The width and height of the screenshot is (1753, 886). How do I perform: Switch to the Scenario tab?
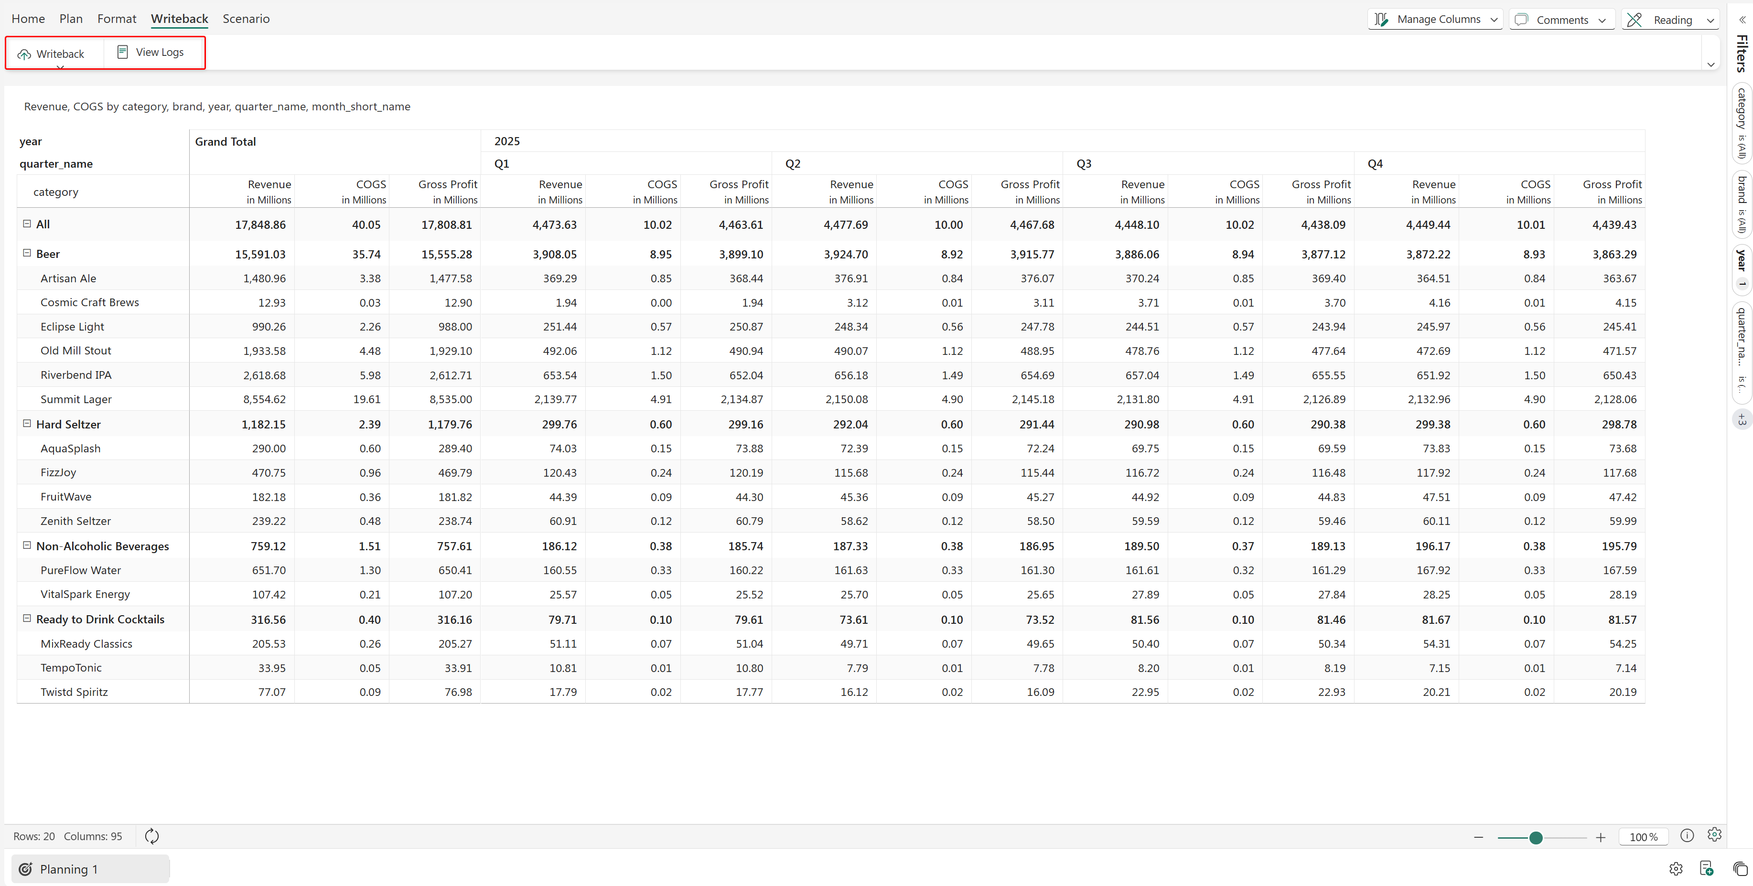pos(246,18)
